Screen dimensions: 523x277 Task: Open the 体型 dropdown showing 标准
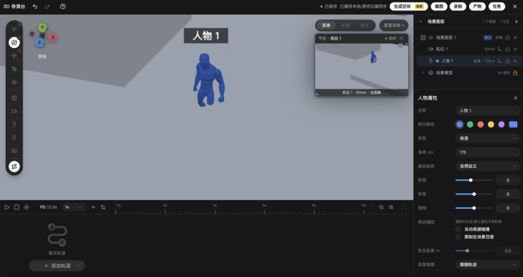click(488, 138)
